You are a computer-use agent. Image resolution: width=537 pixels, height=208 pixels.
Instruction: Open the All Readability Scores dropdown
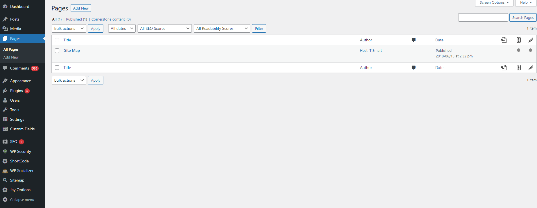[222, 28]
